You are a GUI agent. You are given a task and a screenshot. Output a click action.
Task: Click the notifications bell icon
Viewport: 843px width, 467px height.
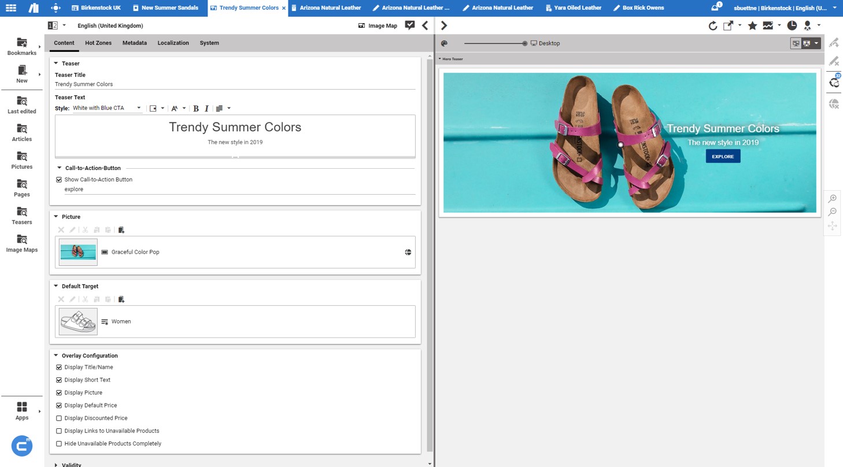point(715,8)
